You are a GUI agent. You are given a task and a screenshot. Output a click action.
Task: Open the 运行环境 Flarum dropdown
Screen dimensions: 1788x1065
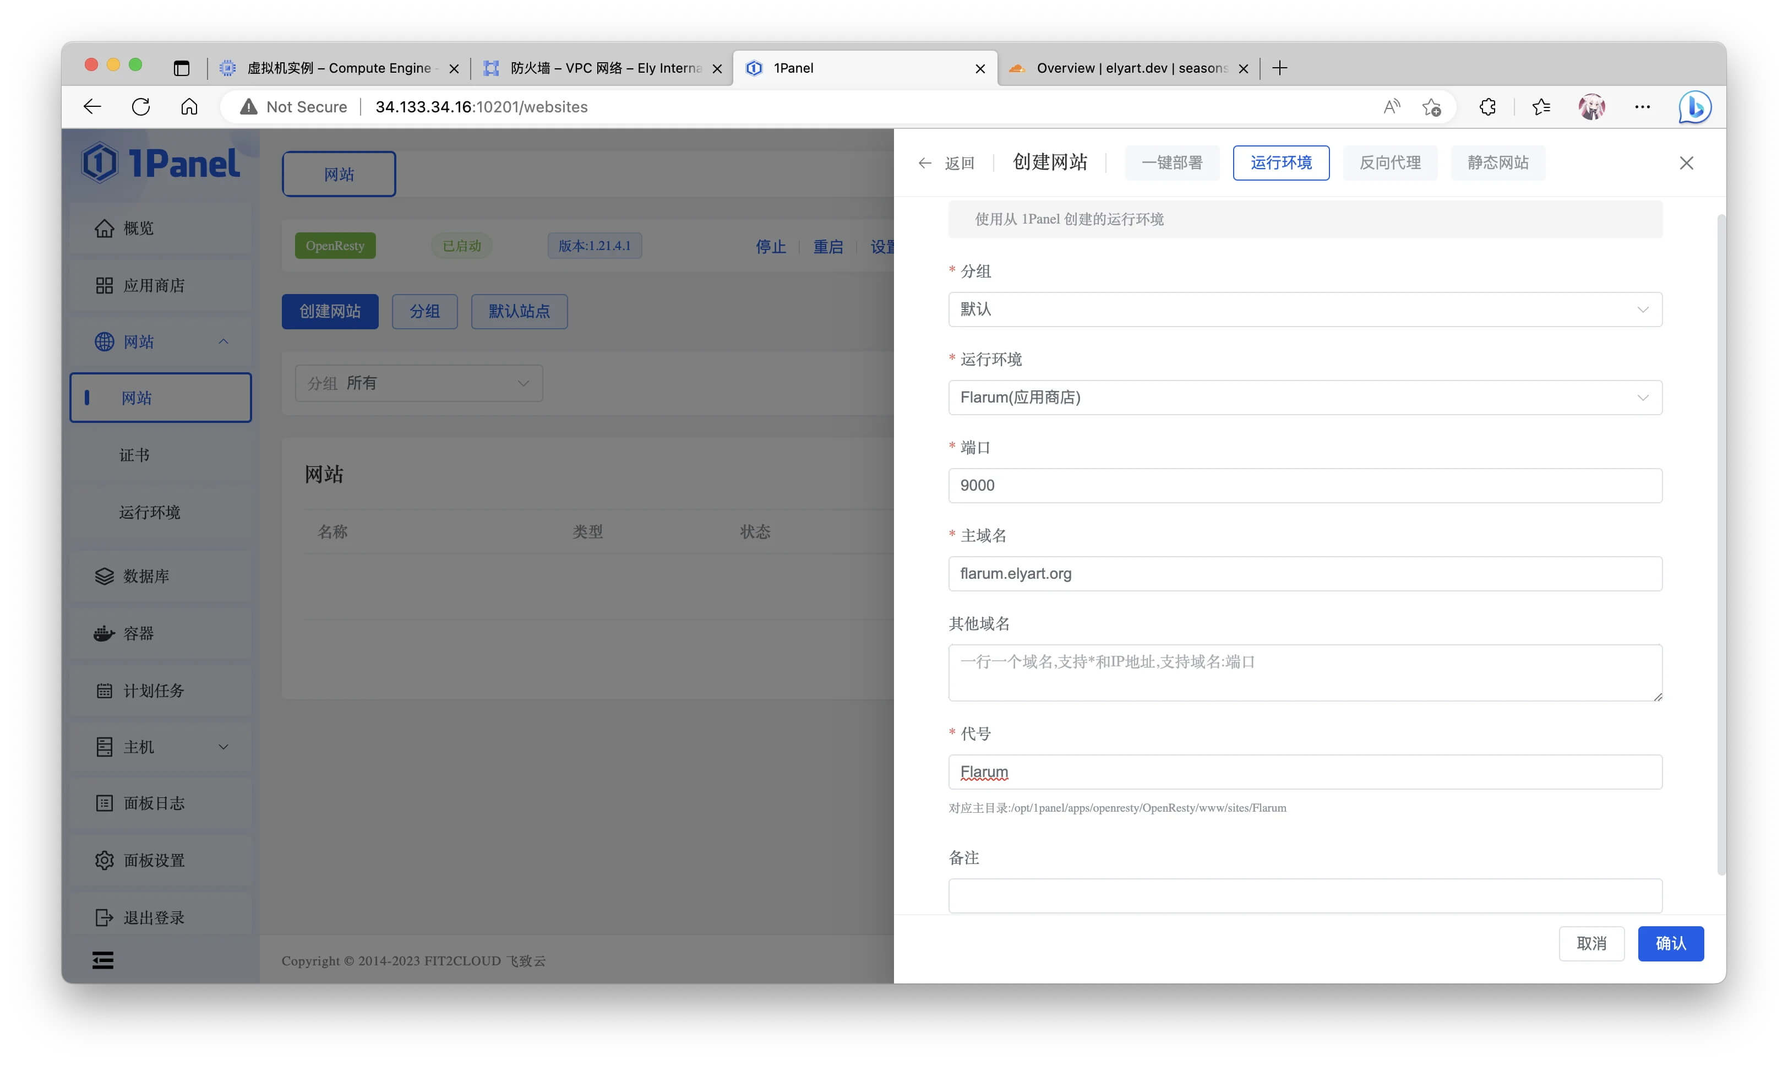coord(1305,398)
